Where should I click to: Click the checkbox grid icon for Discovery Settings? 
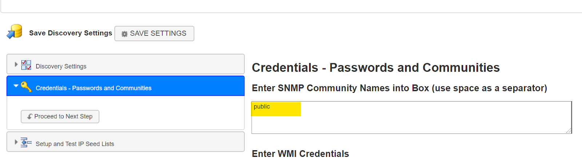(26, 65)
